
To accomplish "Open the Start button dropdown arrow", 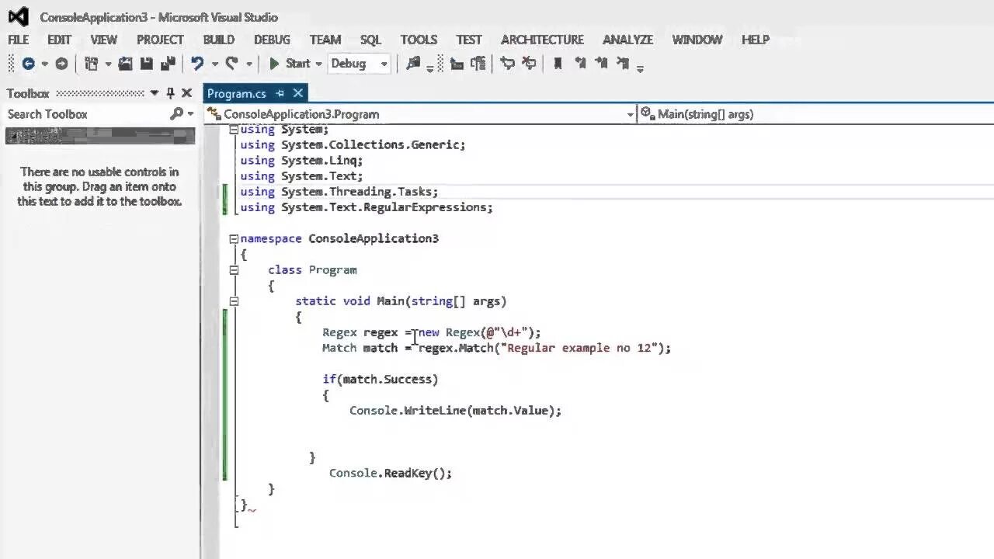I will pos(318,64).
